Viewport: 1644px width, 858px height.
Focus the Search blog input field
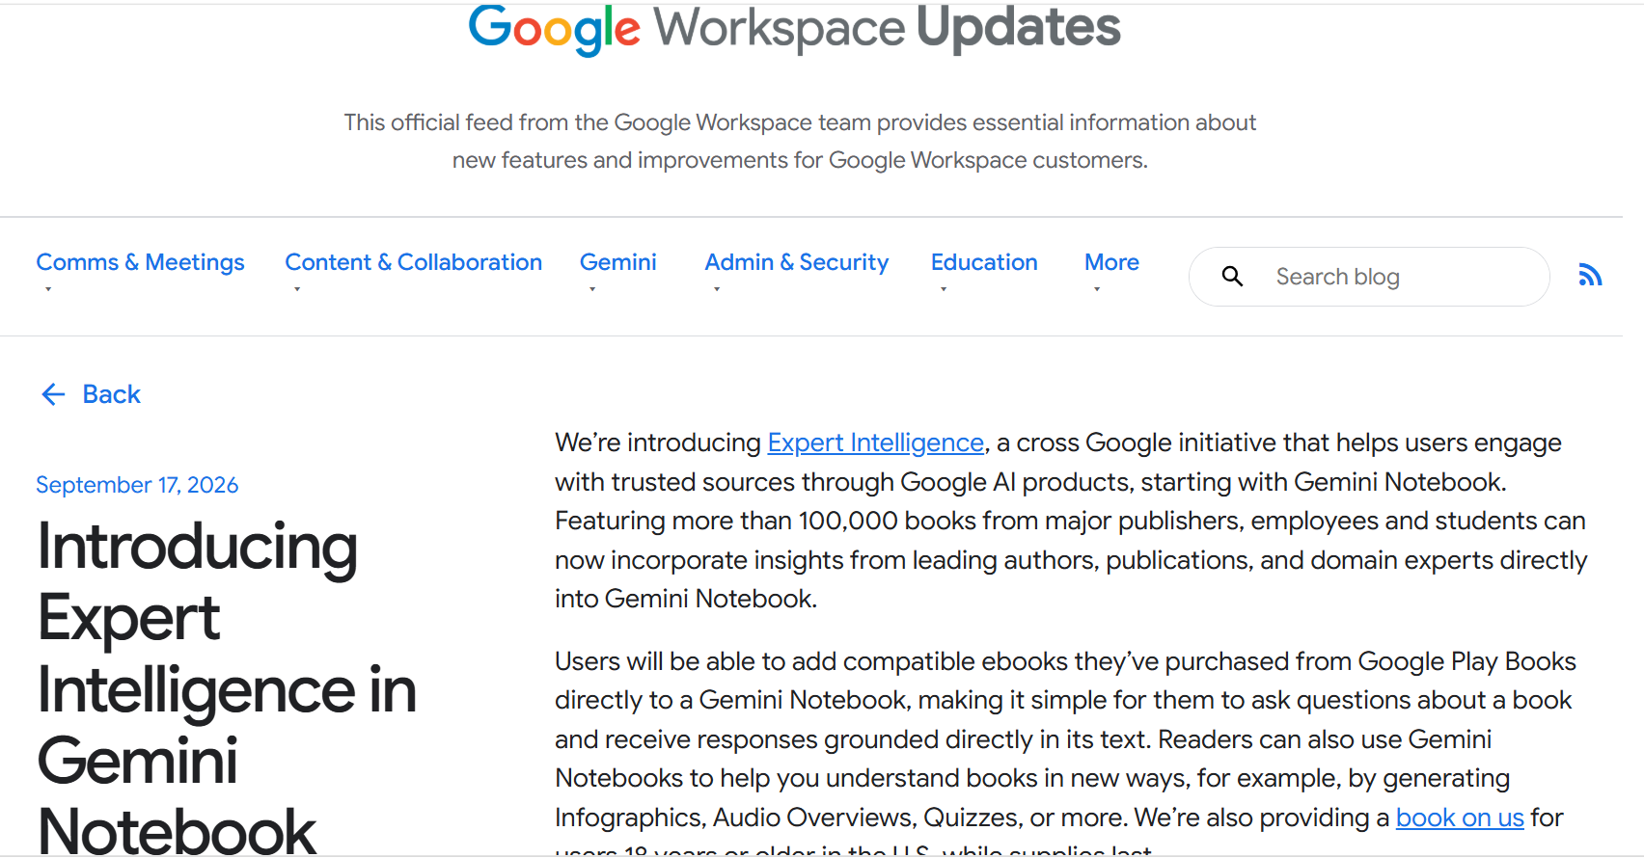coord(1369,277)
